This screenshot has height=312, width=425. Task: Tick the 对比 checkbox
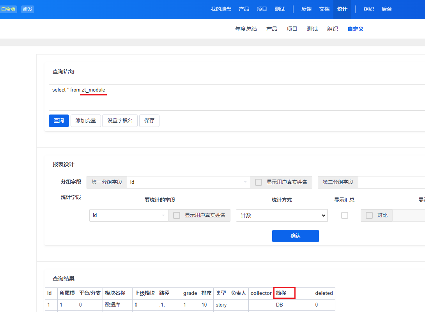pos(369,215)
